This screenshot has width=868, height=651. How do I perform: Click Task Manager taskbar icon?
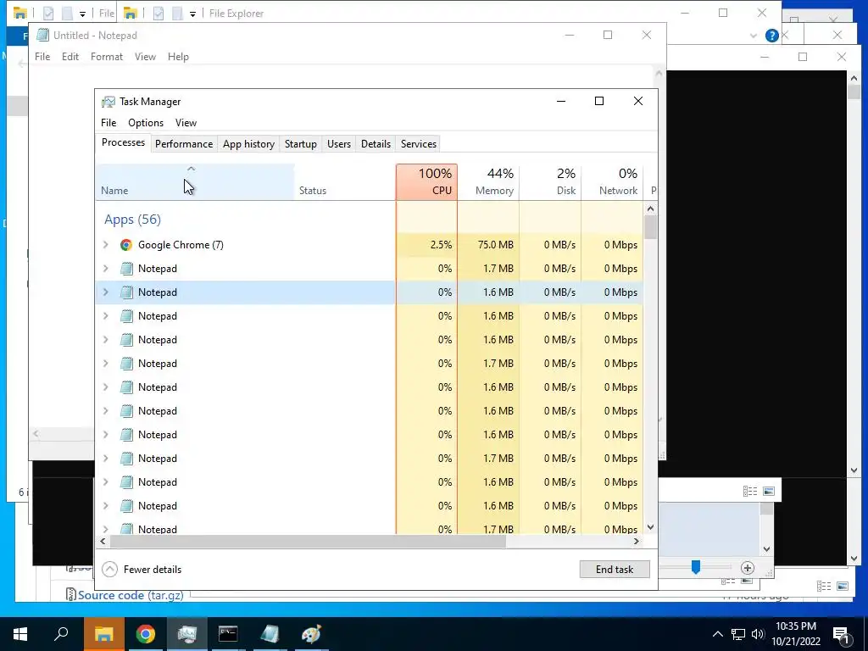[187, 634]
